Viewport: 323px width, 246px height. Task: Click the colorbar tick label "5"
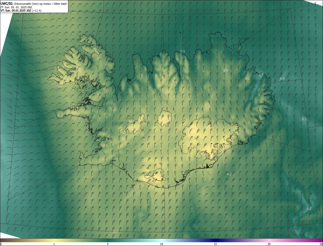(x=108, y=244)
